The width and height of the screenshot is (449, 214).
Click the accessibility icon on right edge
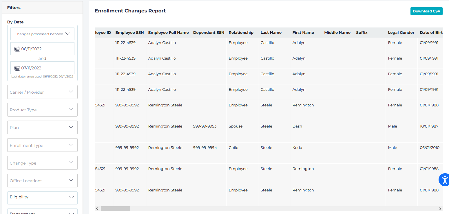pyautogui.click(x=444, y=180)
